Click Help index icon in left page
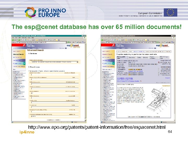Viewport: 188px width, 141px height. tap(66, 48)
